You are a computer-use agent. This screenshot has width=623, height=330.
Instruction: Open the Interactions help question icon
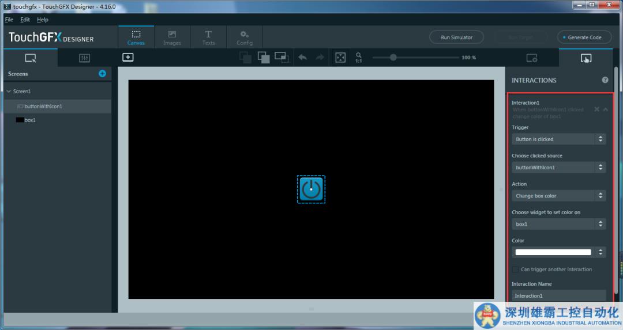click(x=605, y=80)
